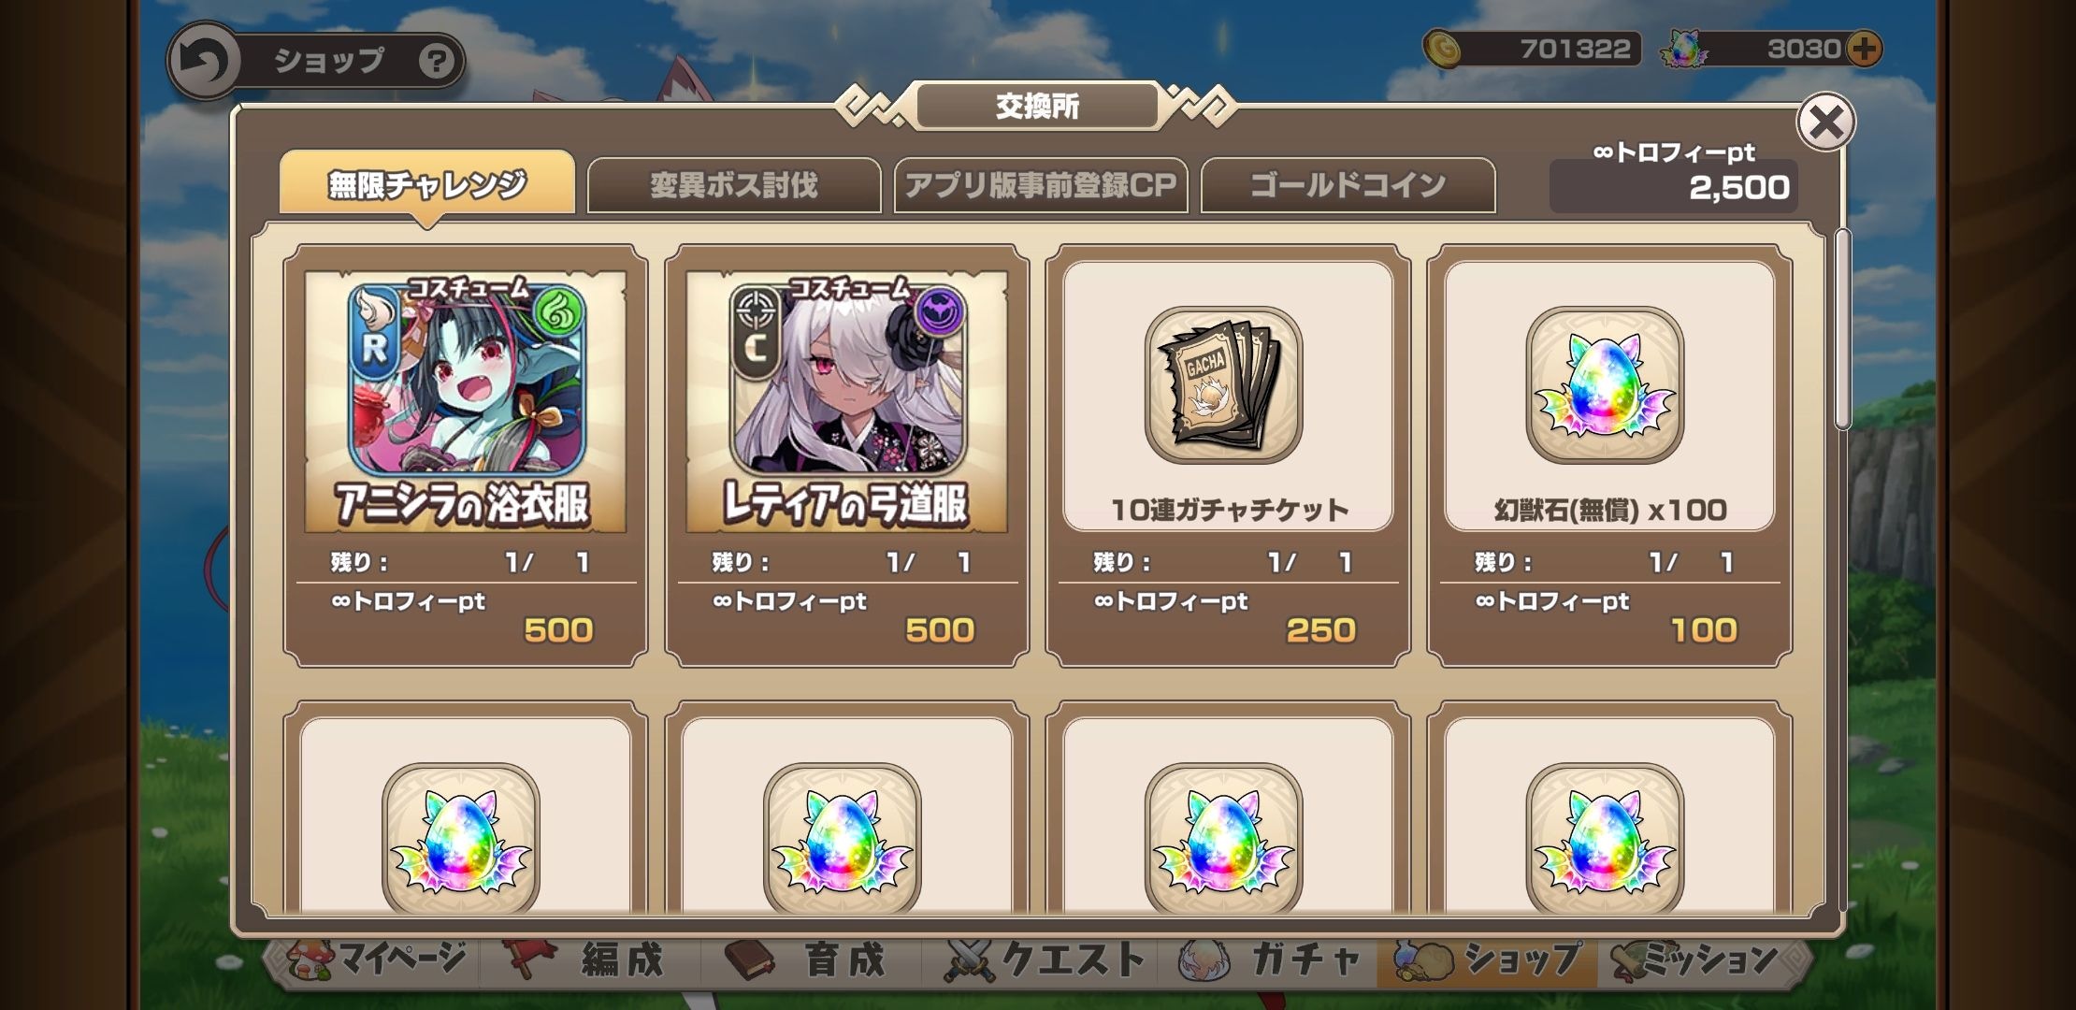This screenshot has width=2076, height=1010.
Task: Tap the gold coin currency icon
Action: pos(1444,49)
